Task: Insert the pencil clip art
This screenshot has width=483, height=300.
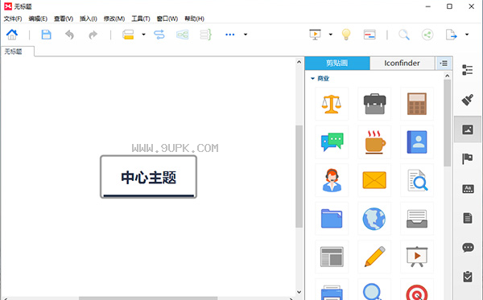Action: [x=374, y=257]
